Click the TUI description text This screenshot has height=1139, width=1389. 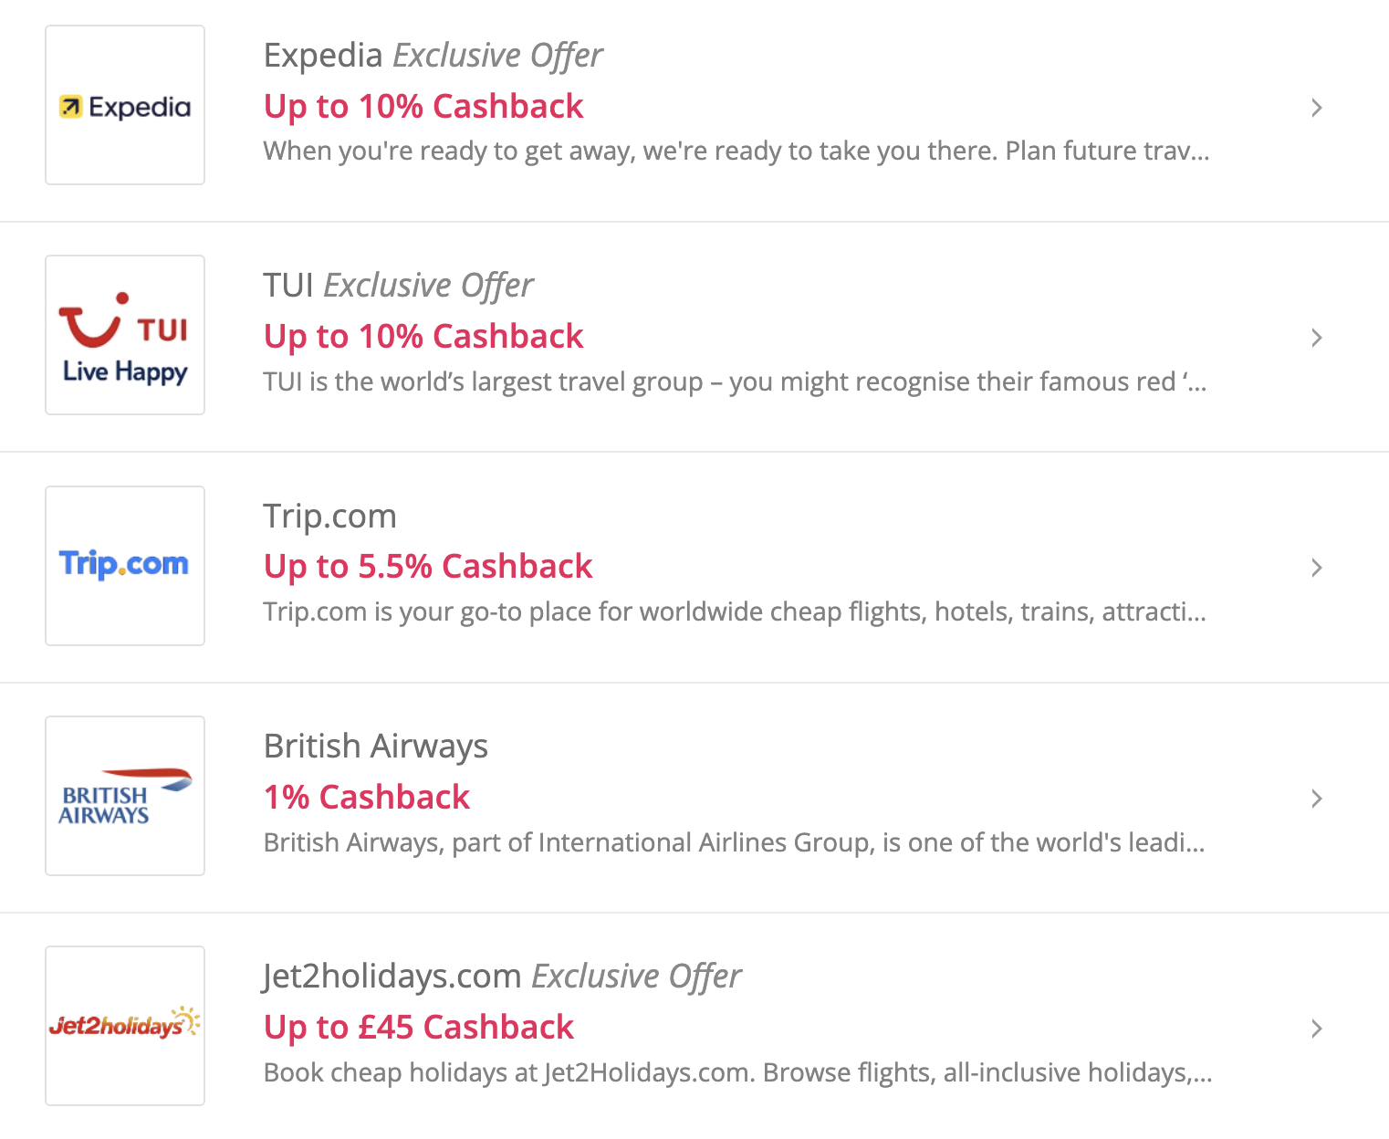pyautogui.click(x=735, y=381)
